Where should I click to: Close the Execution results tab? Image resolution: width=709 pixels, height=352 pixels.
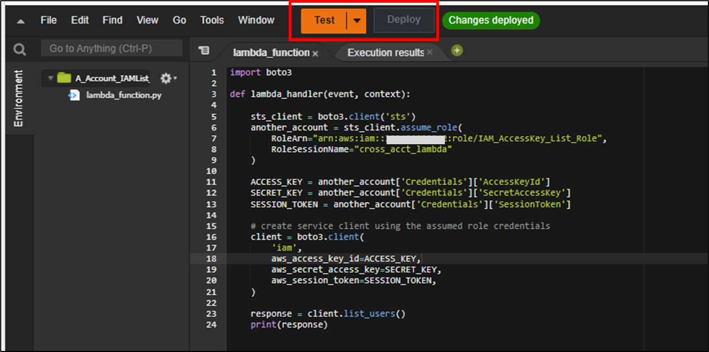pos(430,53)
